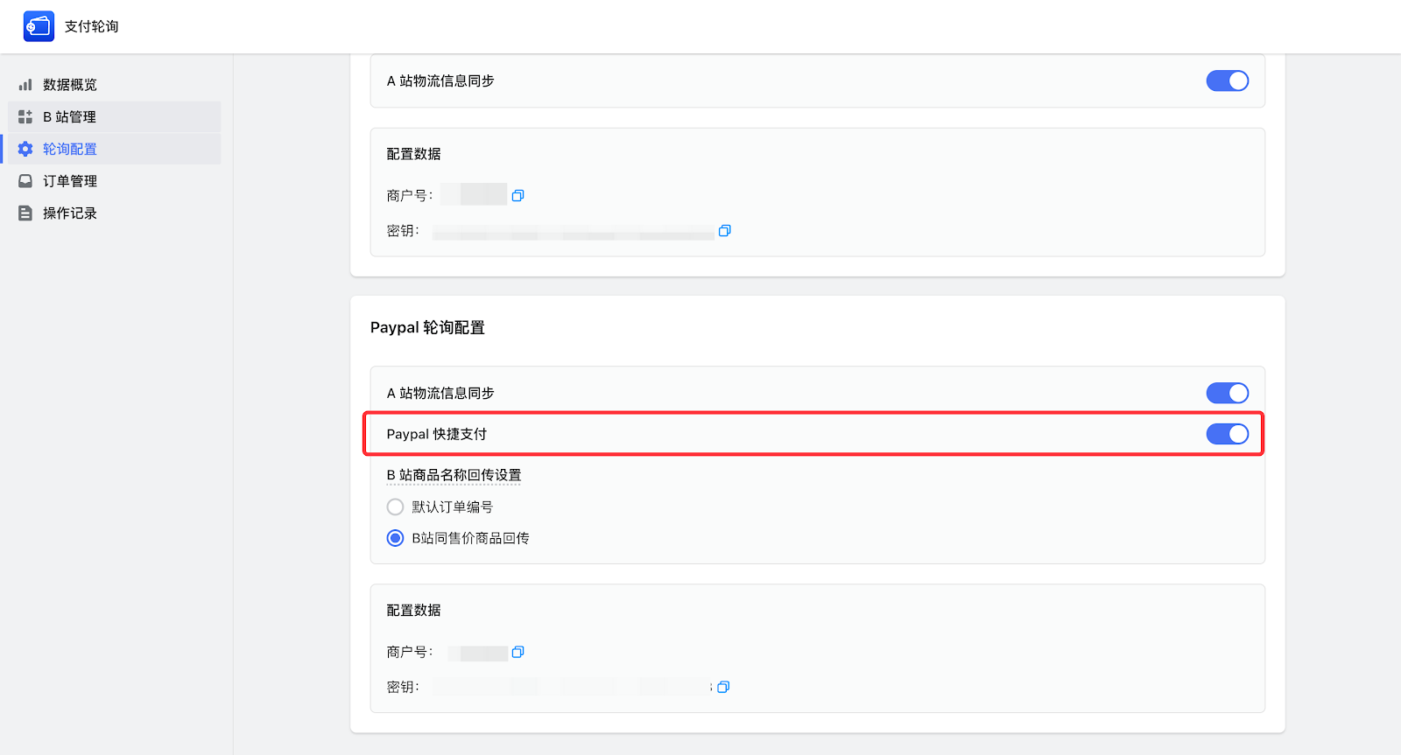This screenshot has height=755, width=1401.
Task: Toggle Paypal section A 站物流信息同步 switch
Action: 1227,394
